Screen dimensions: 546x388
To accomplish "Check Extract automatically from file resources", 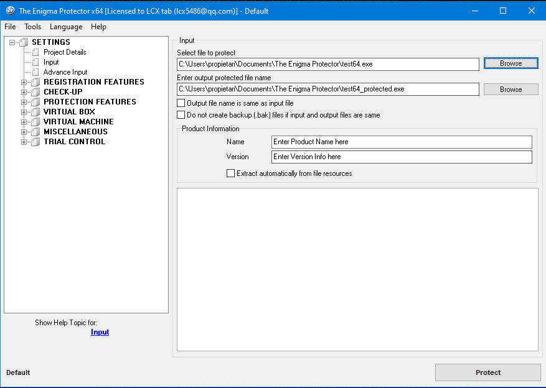I will tap(230, 173).
